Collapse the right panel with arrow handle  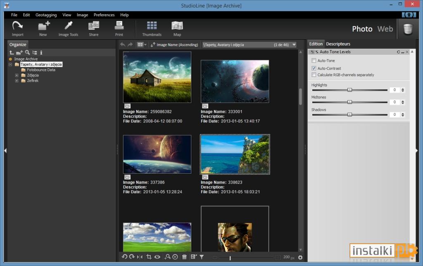[417, 151]
